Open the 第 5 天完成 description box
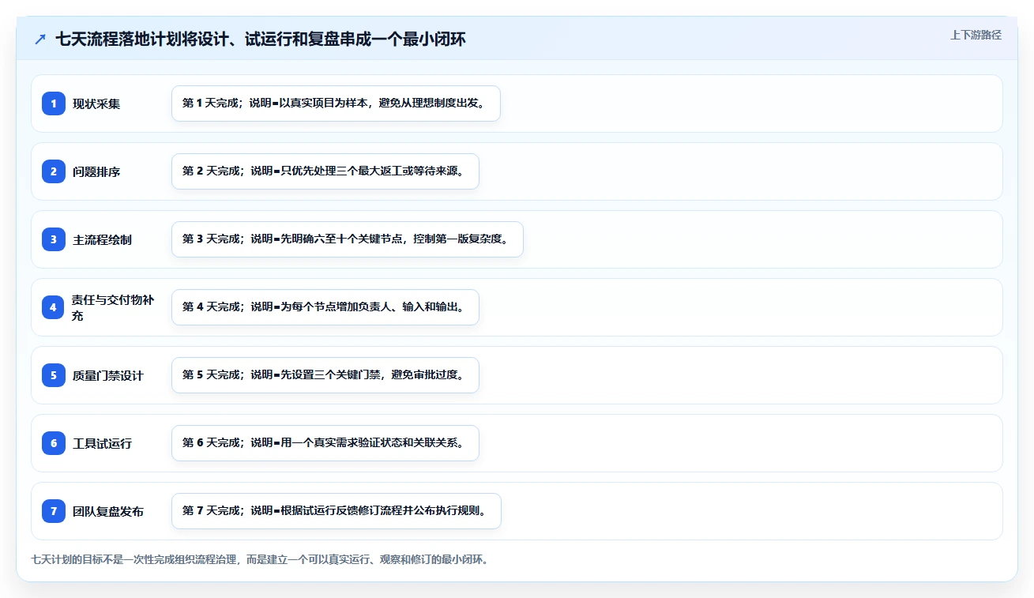Image resolution: width=1034 pixels, height=598 pixels. point(325,375)
